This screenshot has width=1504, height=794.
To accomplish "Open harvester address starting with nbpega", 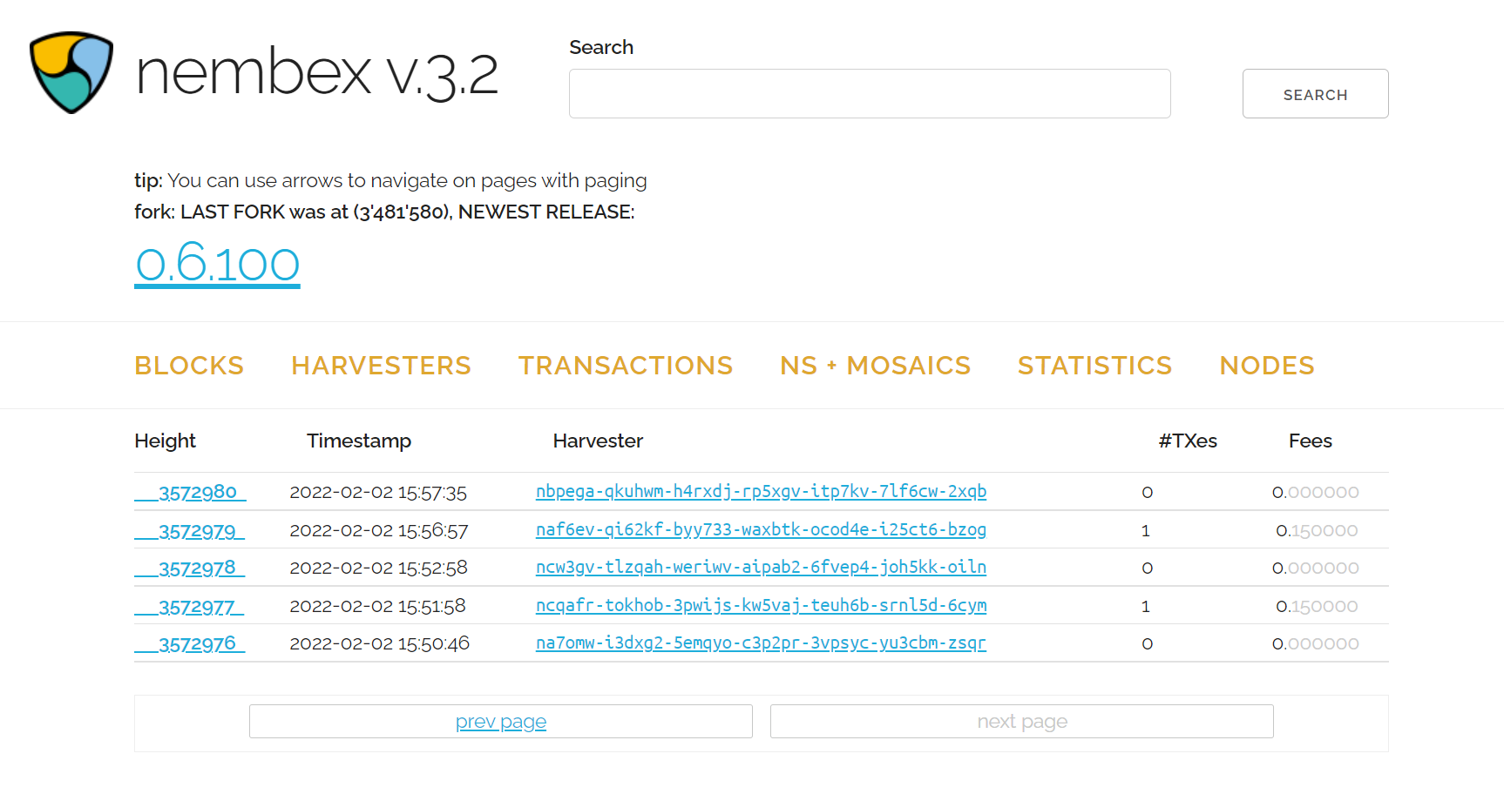I will click(760, 492).
